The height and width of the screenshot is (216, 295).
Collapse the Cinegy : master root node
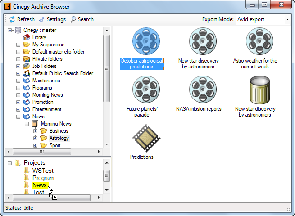pyautogui.click(x=9, y=30)
